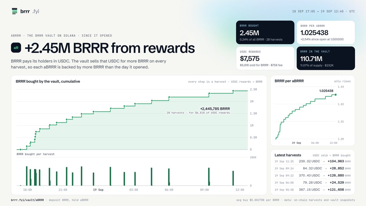
Task: Click the 18:00 x-axis tick label
Action: tap(27, 190)
